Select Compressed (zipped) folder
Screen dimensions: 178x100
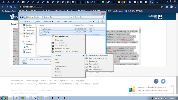coord(99,56)
